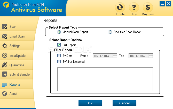Click the Buy Now label in header
This screenshot has width=173, height=109.
[148, 14]
